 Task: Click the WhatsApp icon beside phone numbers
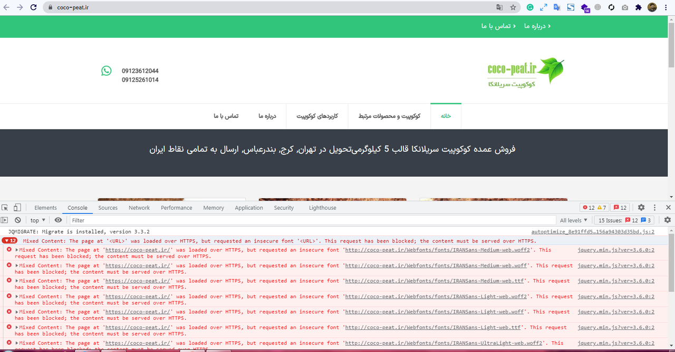point(107,71)
